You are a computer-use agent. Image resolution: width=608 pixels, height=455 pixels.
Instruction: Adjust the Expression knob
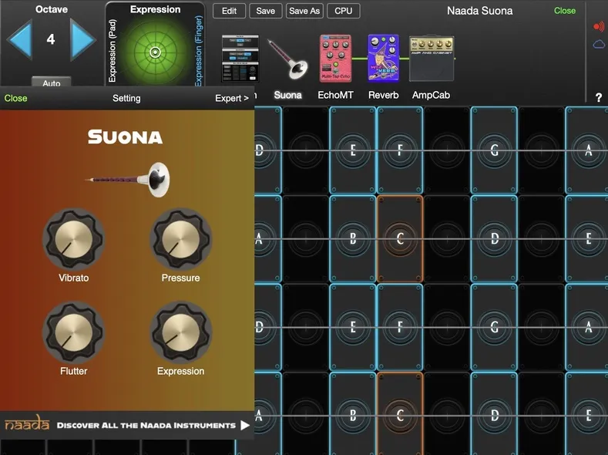[180, 332]
